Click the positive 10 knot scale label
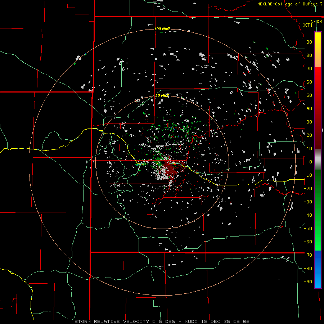 click(x=309, y=149)
